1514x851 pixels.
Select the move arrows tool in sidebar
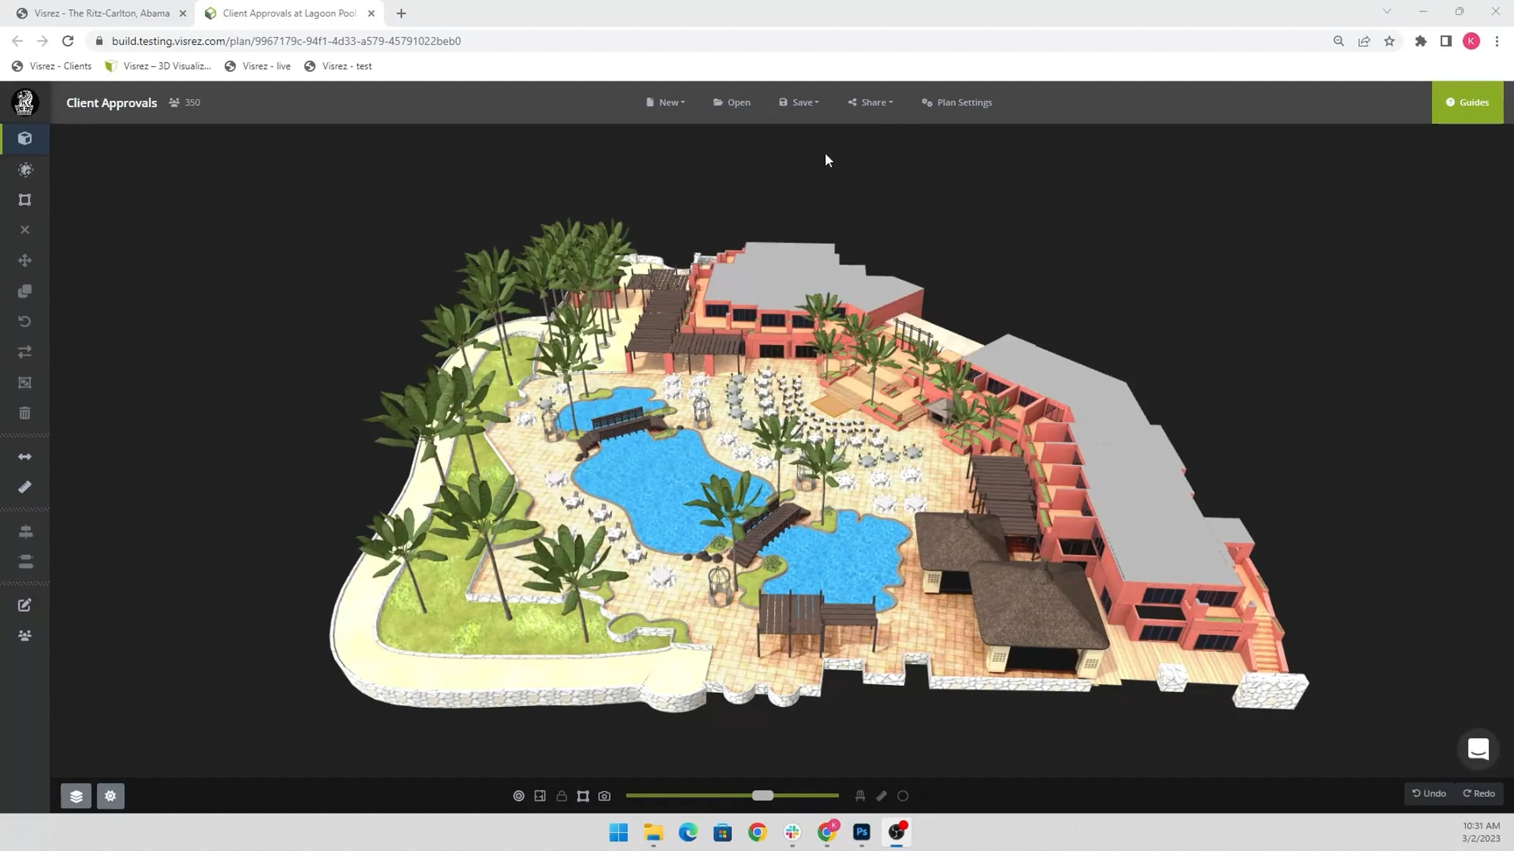coord(25,260)
